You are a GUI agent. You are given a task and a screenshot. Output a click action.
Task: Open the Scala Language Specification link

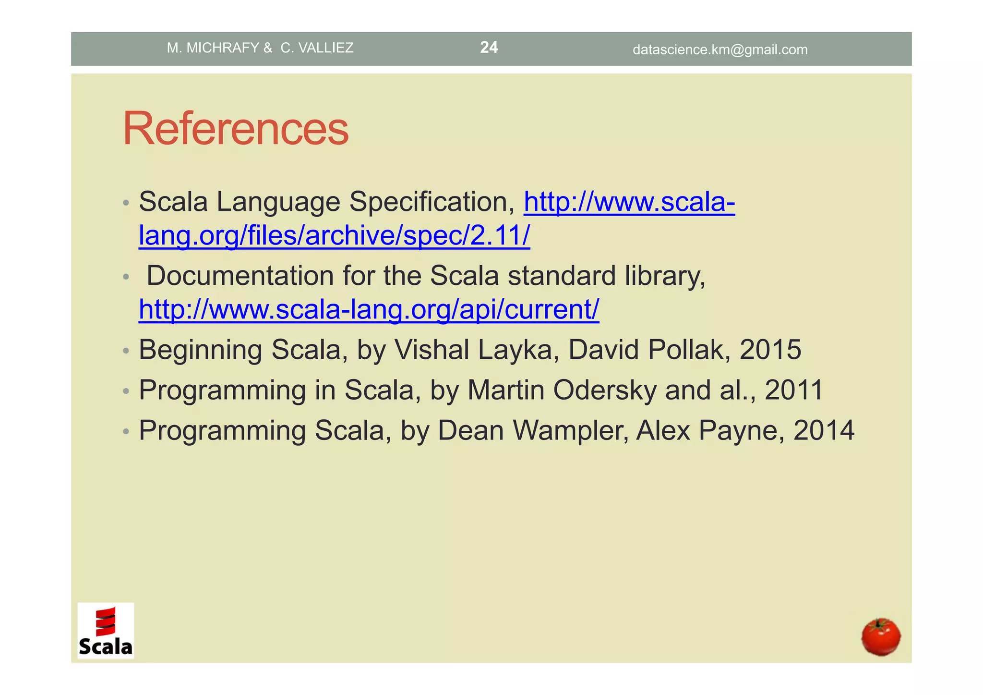pyautogui.click(x=629, y=202)
